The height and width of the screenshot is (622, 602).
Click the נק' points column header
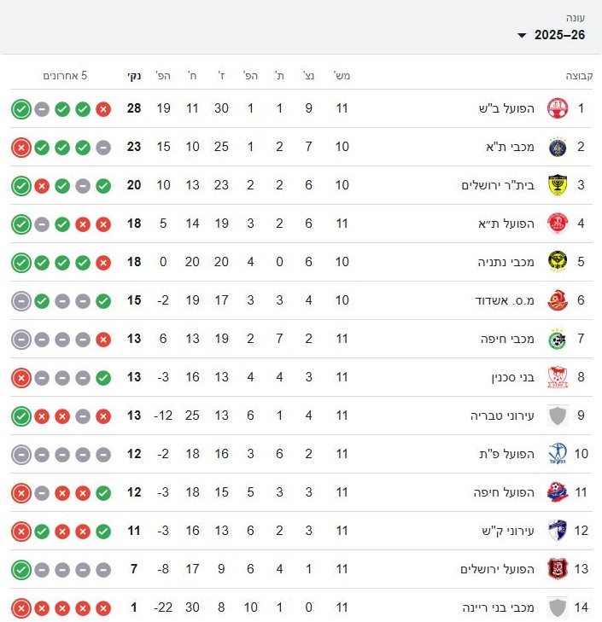pos(134,76)
